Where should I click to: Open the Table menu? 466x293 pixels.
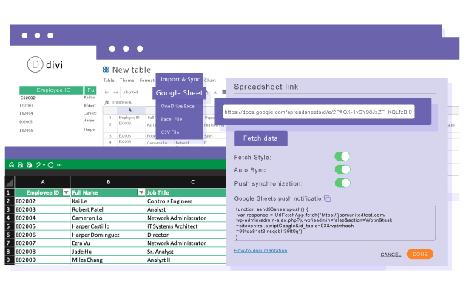109,81
